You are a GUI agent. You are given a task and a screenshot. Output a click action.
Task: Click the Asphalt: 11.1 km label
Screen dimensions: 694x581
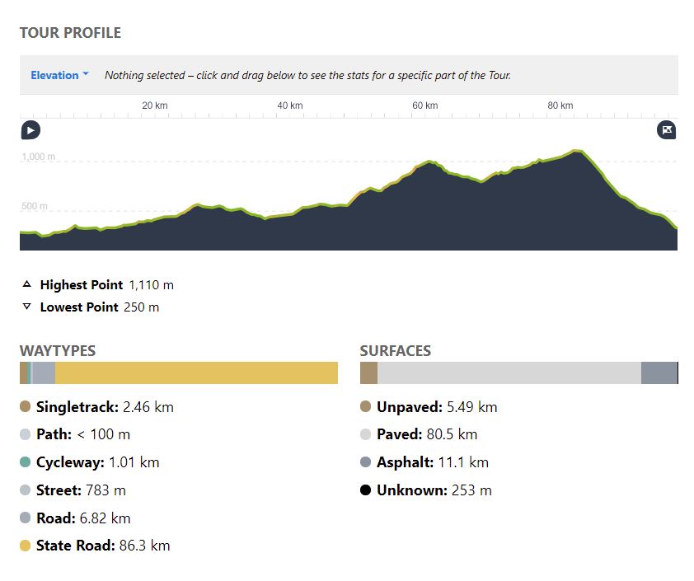(x=432, y=462)
